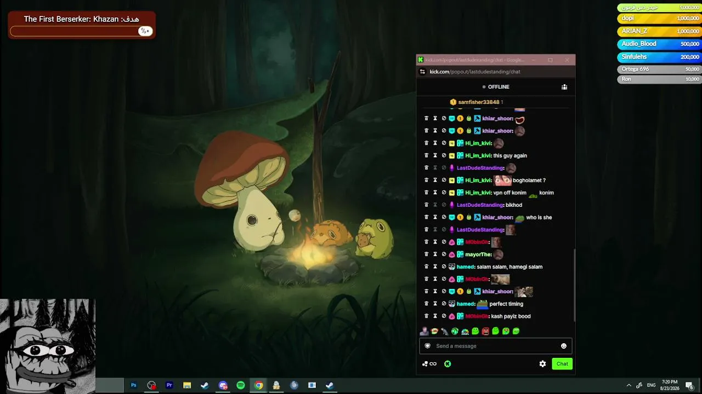
Task: Open username mayorThe in chat
Action: click(x=478, y=254)
